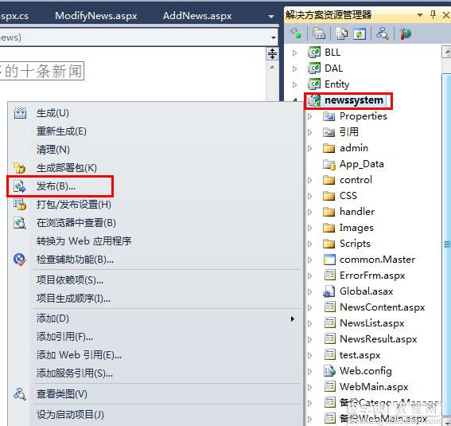Screen dimensions: 451x426
Task: Expand the control folder
Action: click(x=309, y=180)
